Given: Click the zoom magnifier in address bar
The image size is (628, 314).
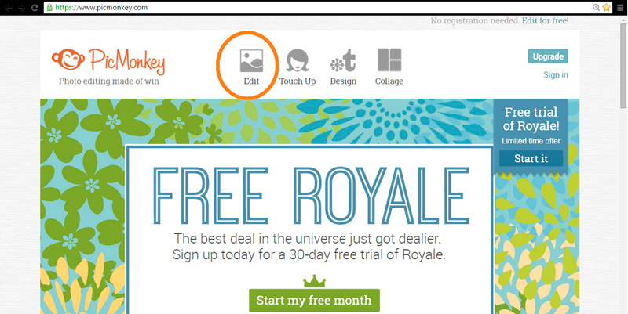Looking at the screenshot, I should click(597, 7).
